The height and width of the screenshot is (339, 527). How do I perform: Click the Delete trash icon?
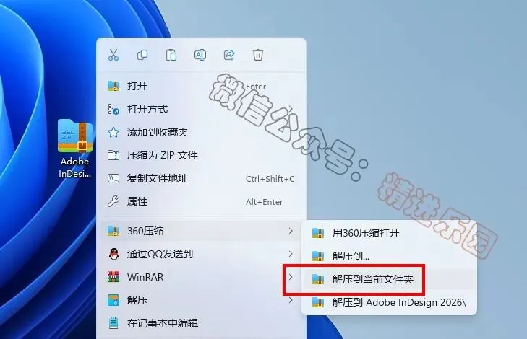pyautogui.click(x=258, y=55)
